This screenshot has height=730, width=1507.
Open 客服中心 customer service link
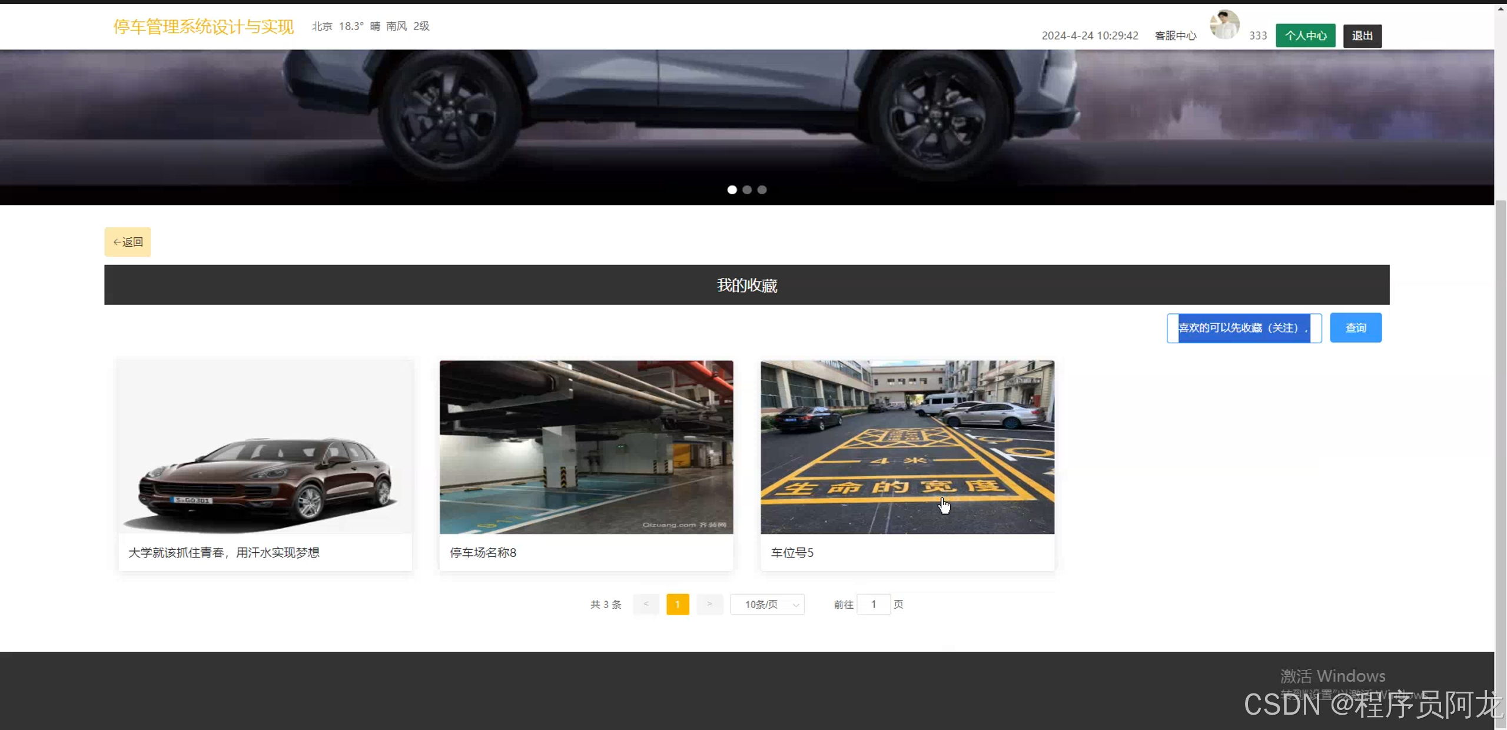click(x=1175, y=35)
